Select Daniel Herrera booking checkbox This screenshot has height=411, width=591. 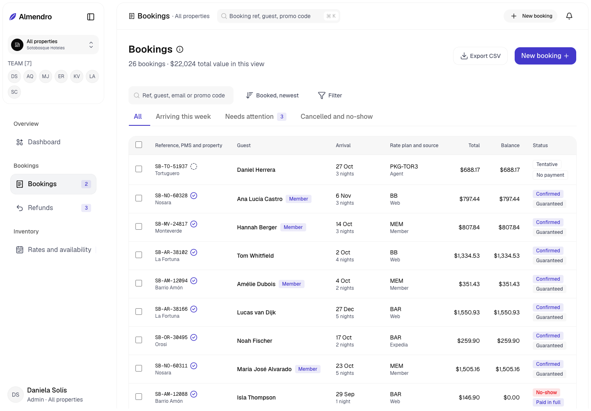click(139, 169)
